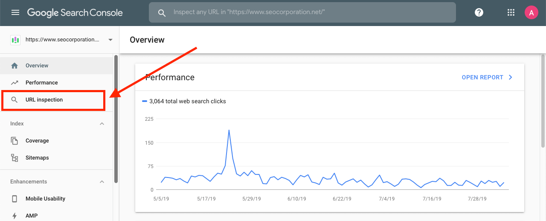Click the "3,064 total web search clicks" label
546x221 pixels.
point(188,102)
